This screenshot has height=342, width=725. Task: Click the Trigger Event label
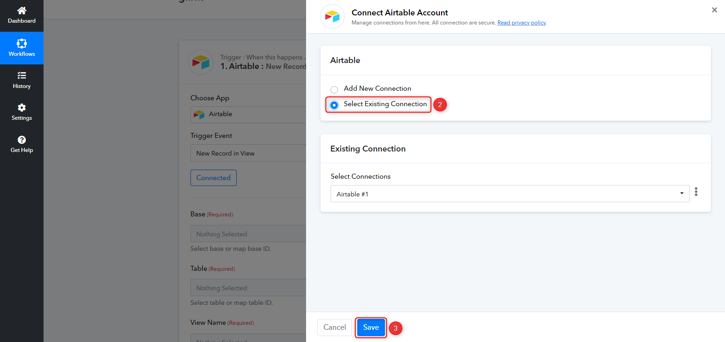point(211,136)
